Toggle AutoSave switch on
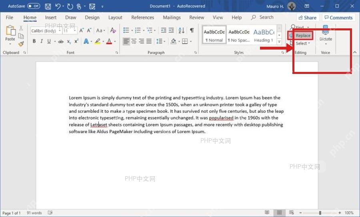 click(34, 6)
